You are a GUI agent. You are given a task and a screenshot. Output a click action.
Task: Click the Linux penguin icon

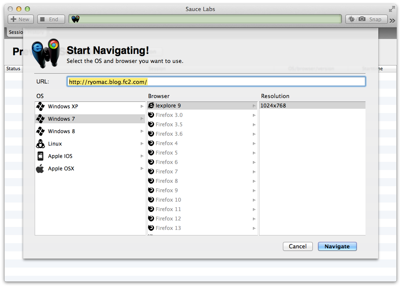40,144
